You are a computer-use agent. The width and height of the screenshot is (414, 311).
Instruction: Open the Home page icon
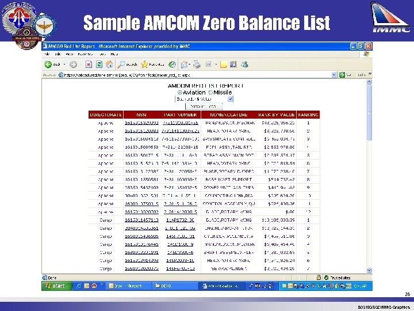pyautogui.click(x=109, y=65)
